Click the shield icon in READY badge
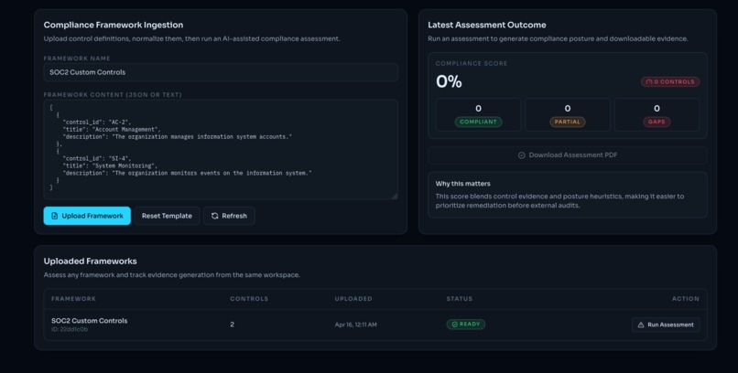738x373 pixels. 454,325
